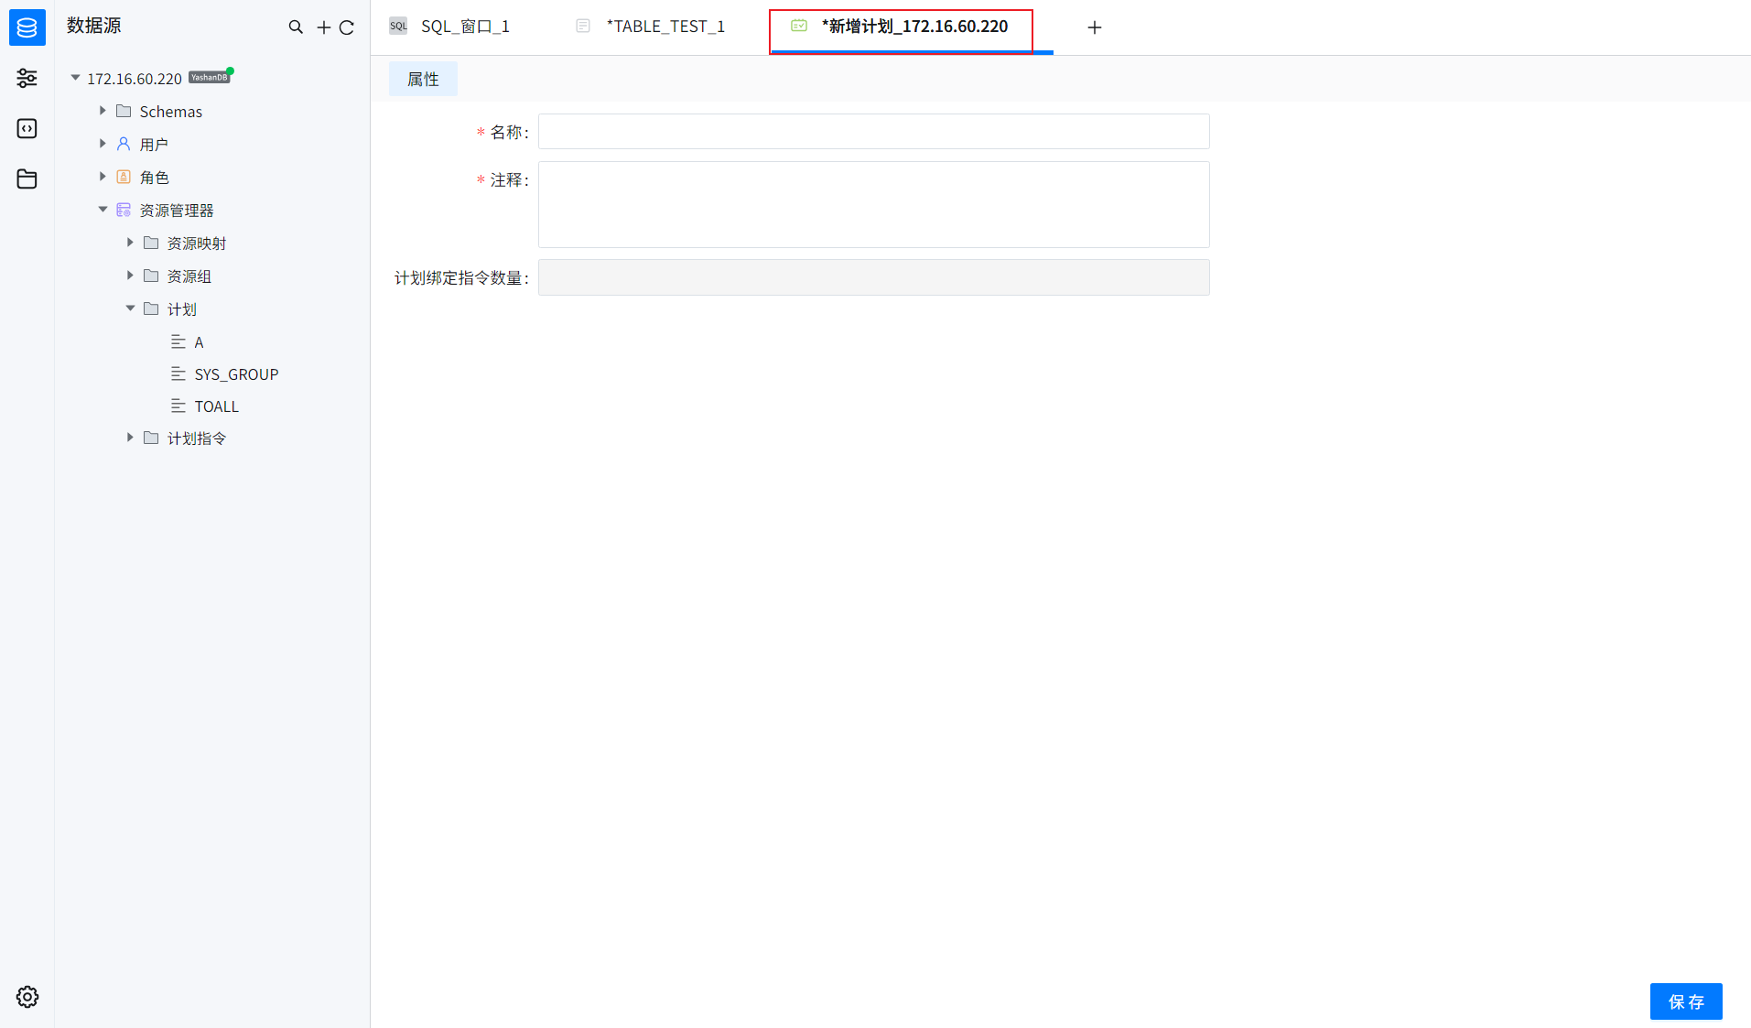Open settings via the bottom gear icon

click(27, 997)
